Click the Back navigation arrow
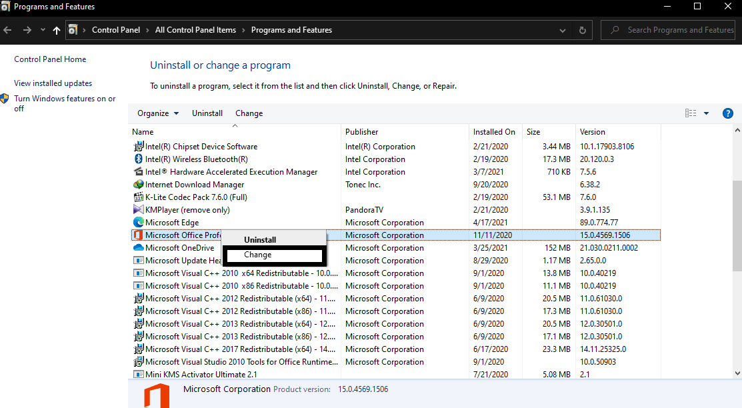This screenshot has height=408, width=742. (x=8, y=30)
